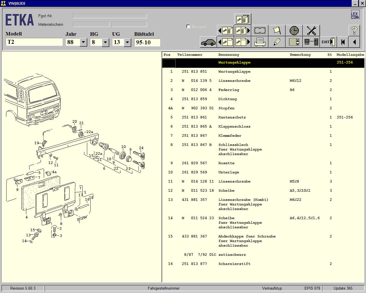Viewport: 366px width, 293px height.
Task: Open the HG dropdown arrow
Action: coord(105,42)
